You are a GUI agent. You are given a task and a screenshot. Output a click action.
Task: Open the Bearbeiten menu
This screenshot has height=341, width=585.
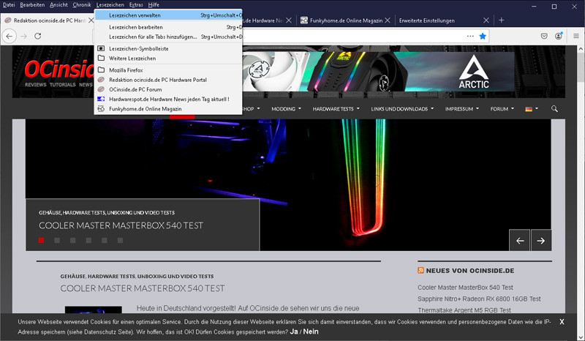click(x=32, y=5)
